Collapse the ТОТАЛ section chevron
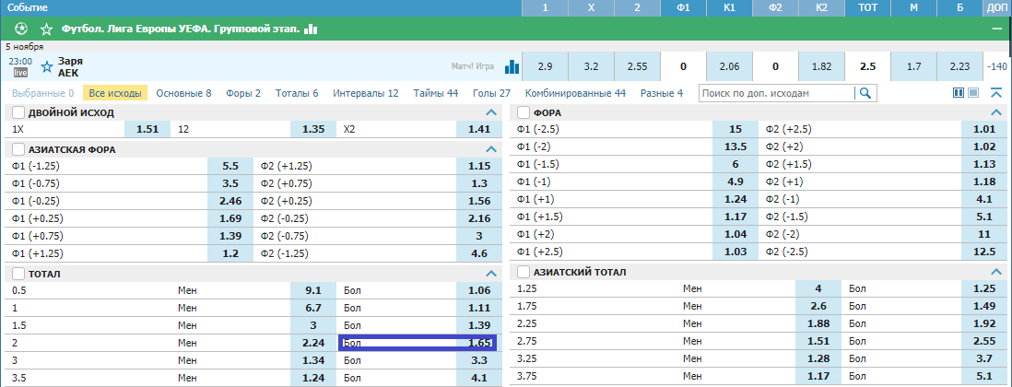Image resolution: width=1012 pixels, height=387 pixels. [491, 275]
